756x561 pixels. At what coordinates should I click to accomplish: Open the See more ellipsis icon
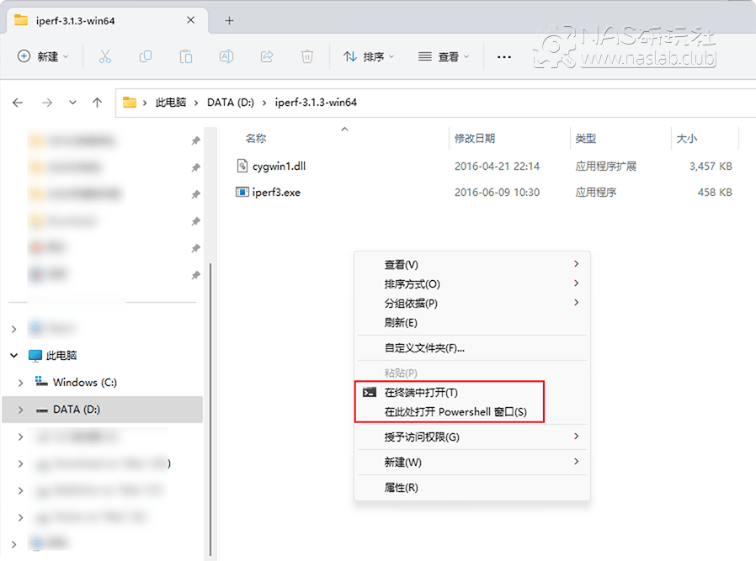point(503,55)
